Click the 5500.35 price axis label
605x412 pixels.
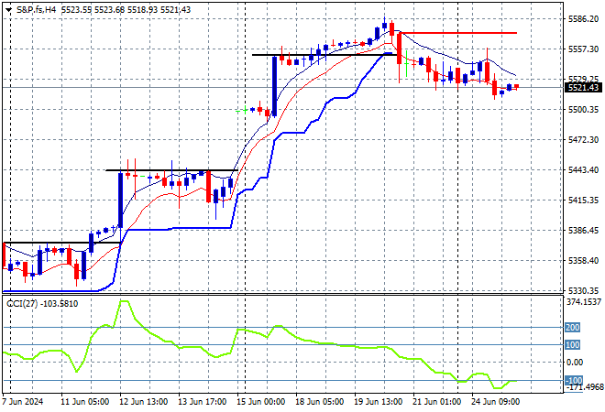(x=583, y=110)
